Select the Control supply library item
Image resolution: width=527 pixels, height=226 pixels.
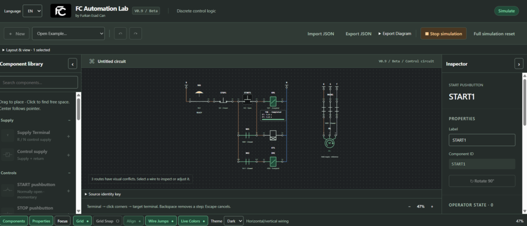coord(36,155)
